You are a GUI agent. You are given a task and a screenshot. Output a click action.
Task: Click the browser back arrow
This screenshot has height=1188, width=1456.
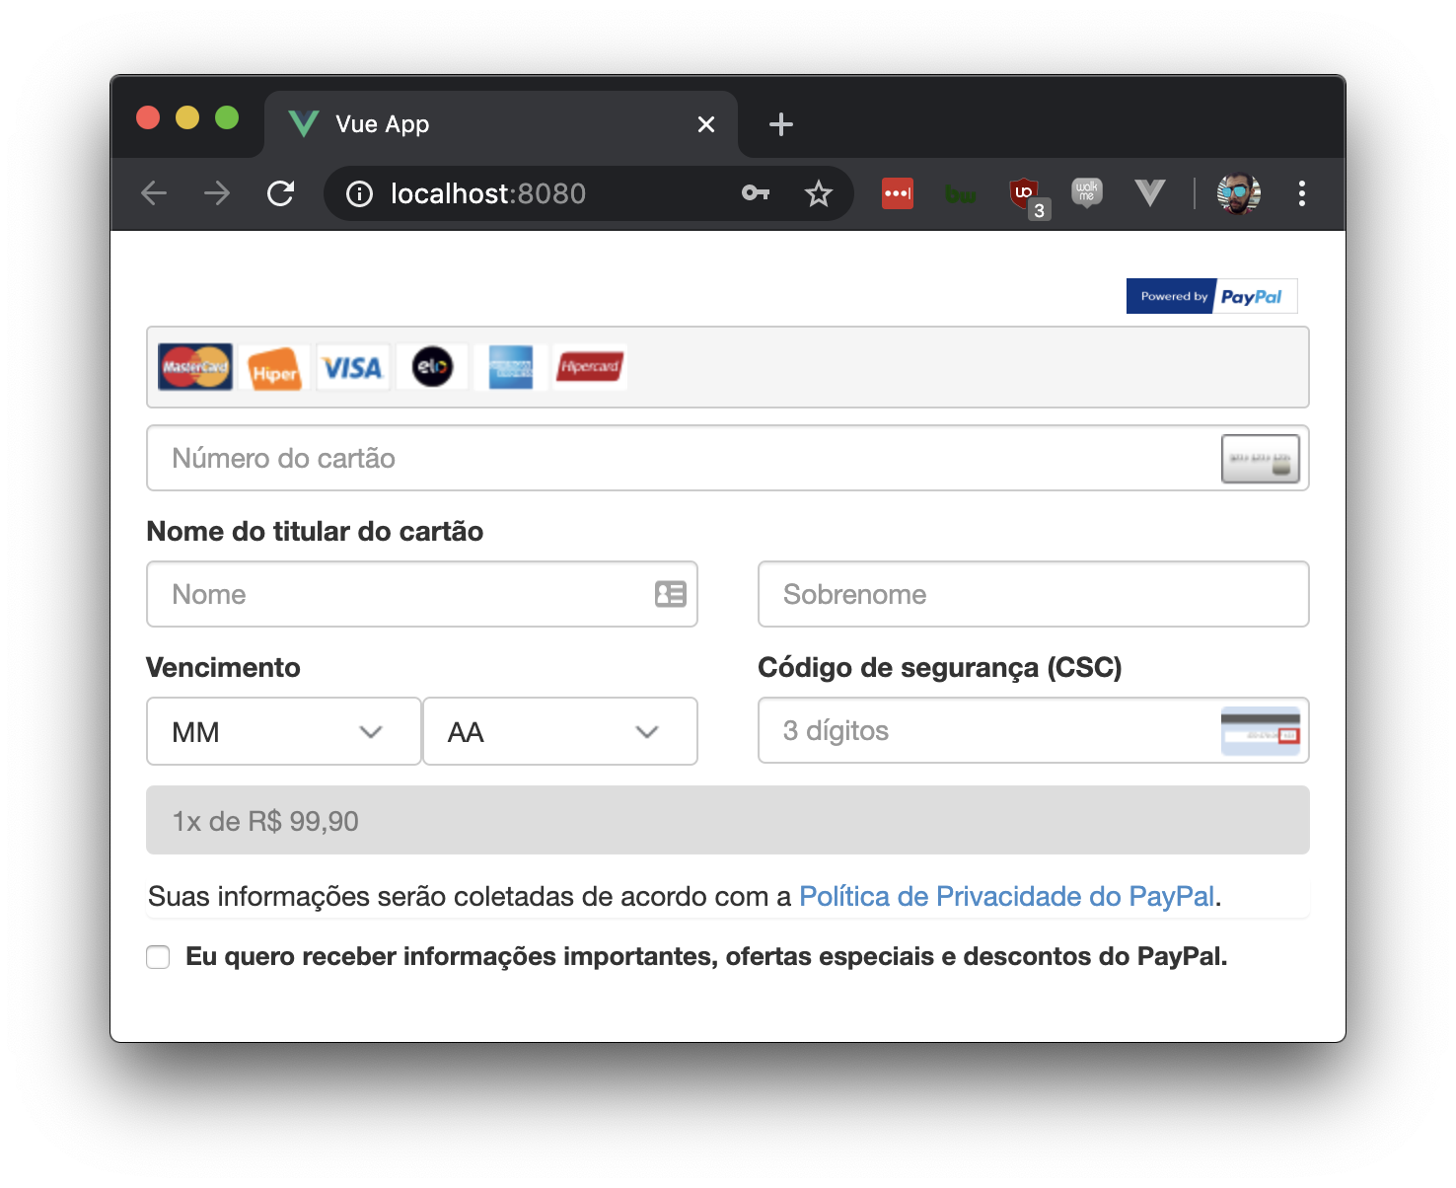pyautogui.click(x=155, y=193)
